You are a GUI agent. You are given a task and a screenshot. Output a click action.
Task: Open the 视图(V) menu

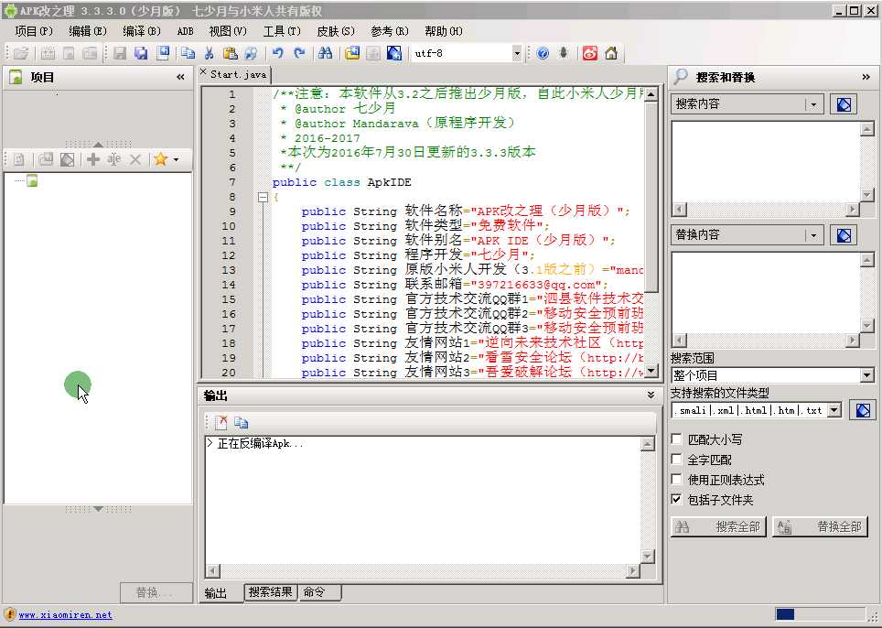coord(228,31)
